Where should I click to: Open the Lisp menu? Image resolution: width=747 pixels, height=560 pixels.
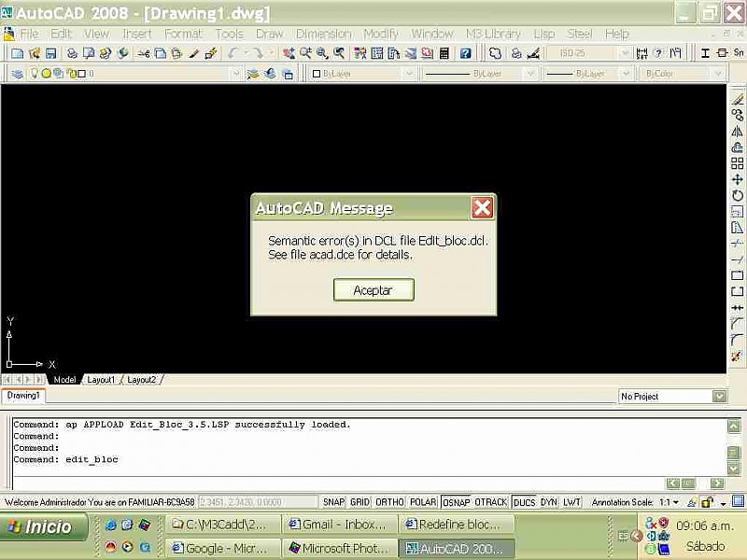pyautogui.click(x=544, y=34)
